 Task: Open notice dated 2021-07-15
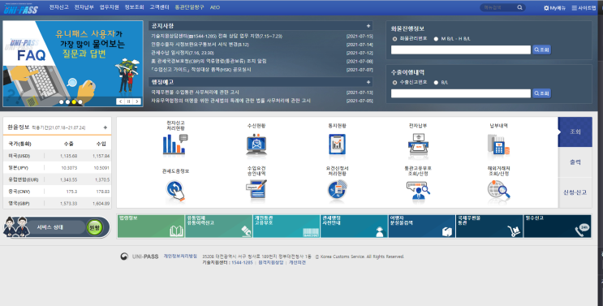point(217,37)
